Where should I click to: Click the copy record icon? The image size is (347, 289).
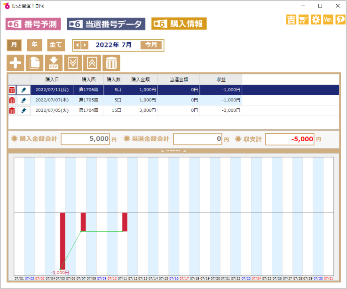coord(34,63)
